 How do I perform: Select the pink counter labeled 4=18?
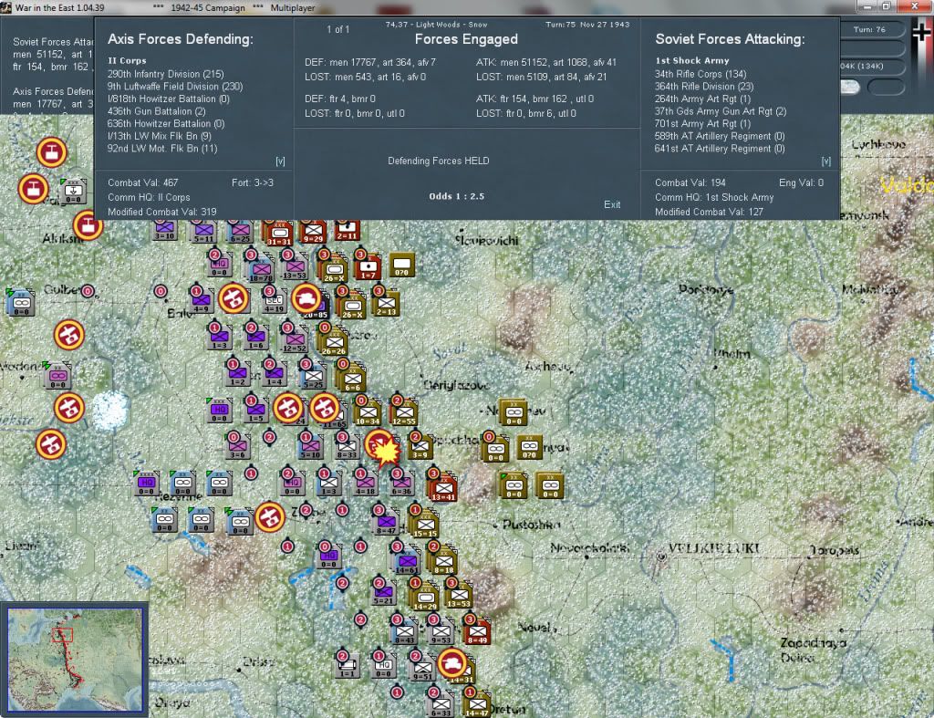tap(365, 484)
